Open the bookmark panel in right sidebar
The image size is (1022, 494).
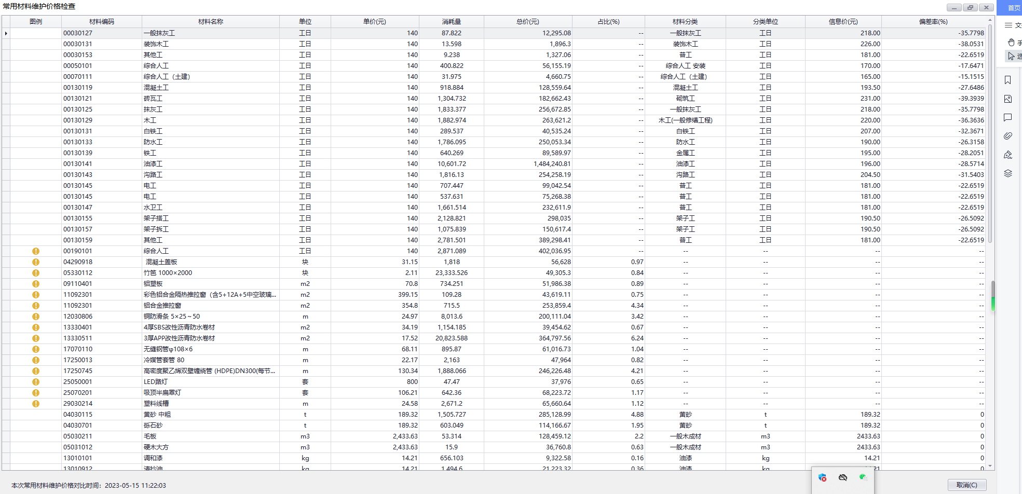(x=1007, y=80)
